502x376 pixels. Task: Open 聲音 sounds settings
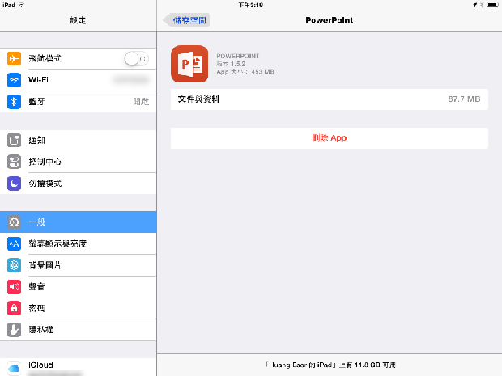79,286
